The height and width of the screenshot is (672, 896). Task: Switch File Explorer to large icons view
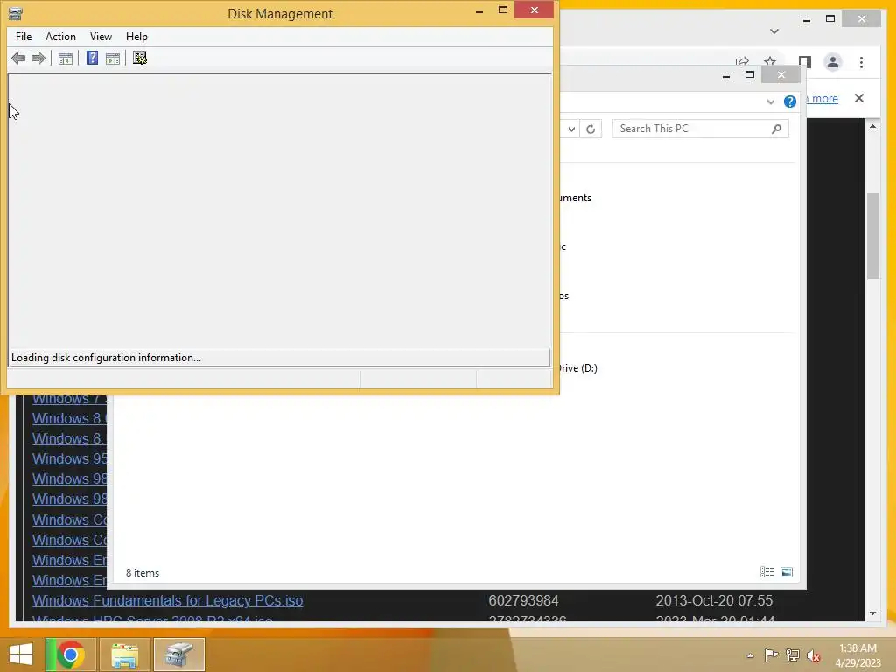(787, 572)
